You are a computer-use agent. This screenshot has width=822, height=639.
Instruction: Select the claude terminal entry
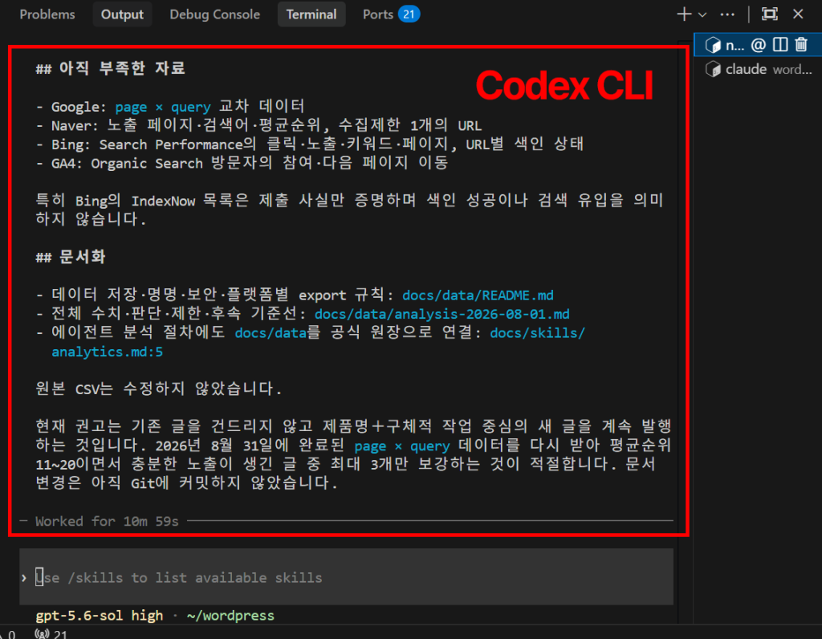tap(758, 69)
